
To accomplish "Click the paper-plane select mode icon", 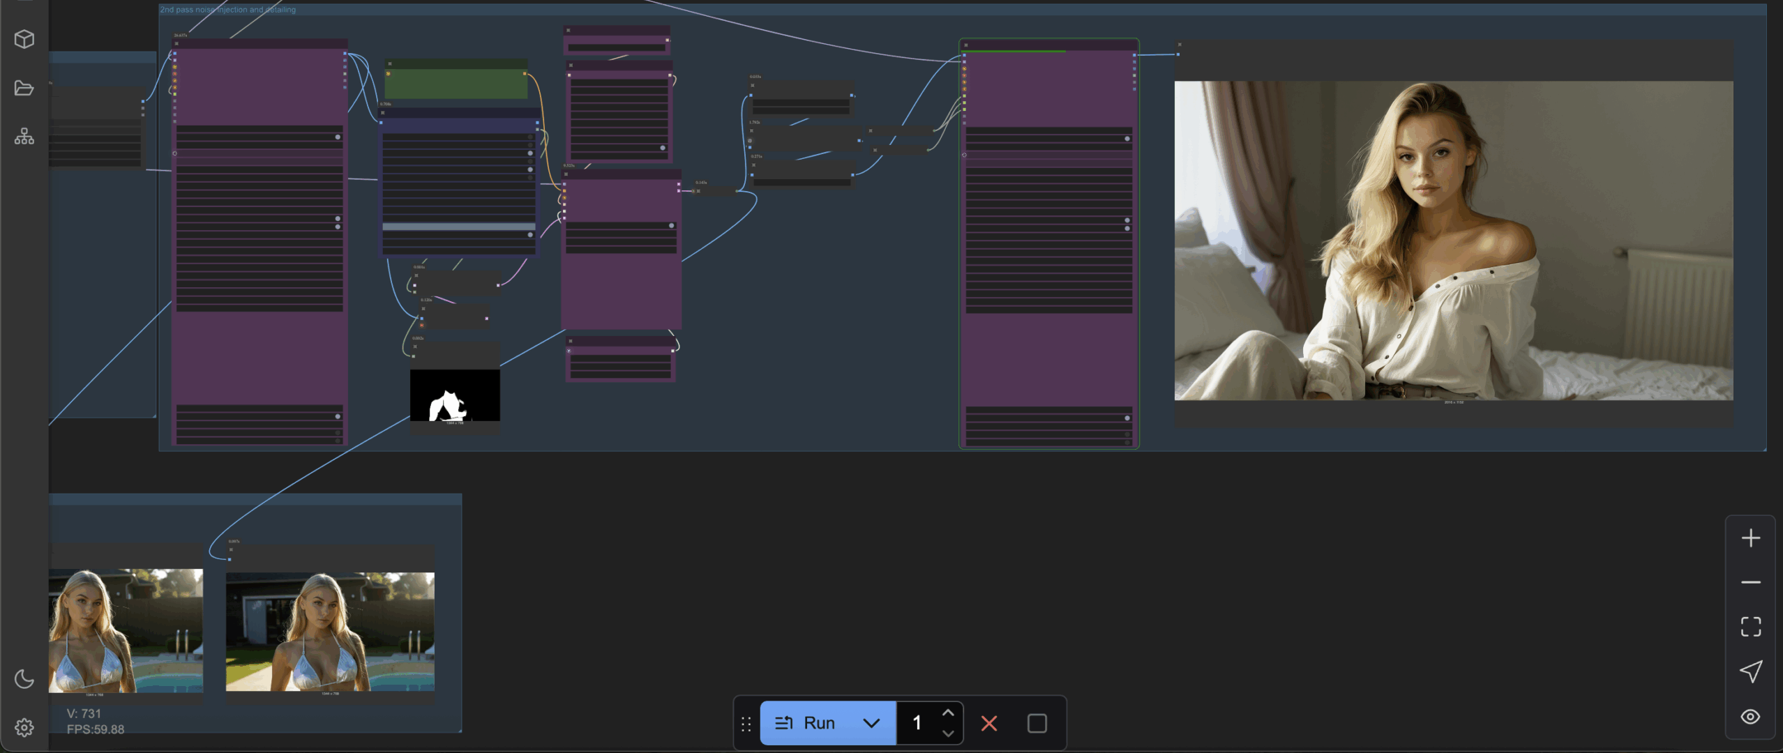I will coord(1750,671).
